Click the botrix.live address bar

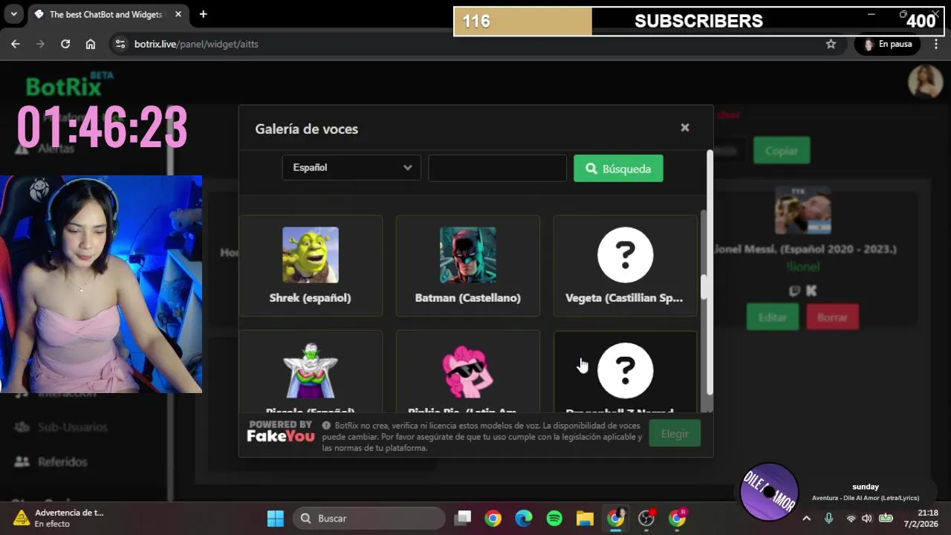click(x=475, y=44)
